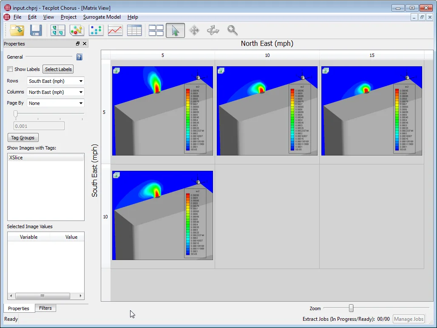Open the Surrogate Model menu

pos(102,17)
